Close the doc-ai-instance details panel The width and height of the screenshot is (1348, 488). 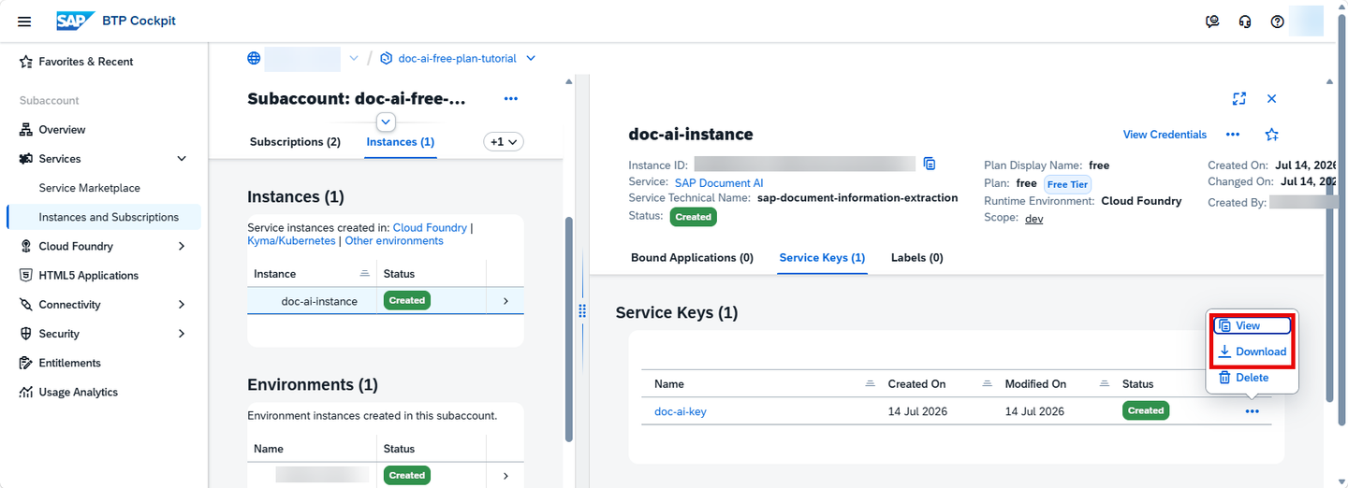[1271, 98]
